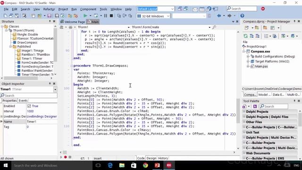
Task: Select DrawCompass in Structure tree
Action: 27,42
